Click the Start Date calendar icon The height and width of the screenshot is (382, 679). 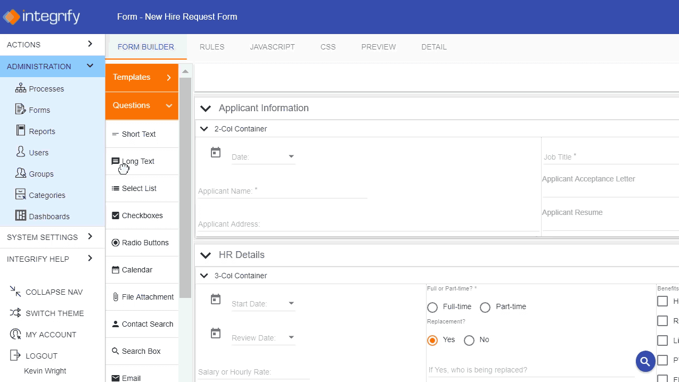click(216, 299)
